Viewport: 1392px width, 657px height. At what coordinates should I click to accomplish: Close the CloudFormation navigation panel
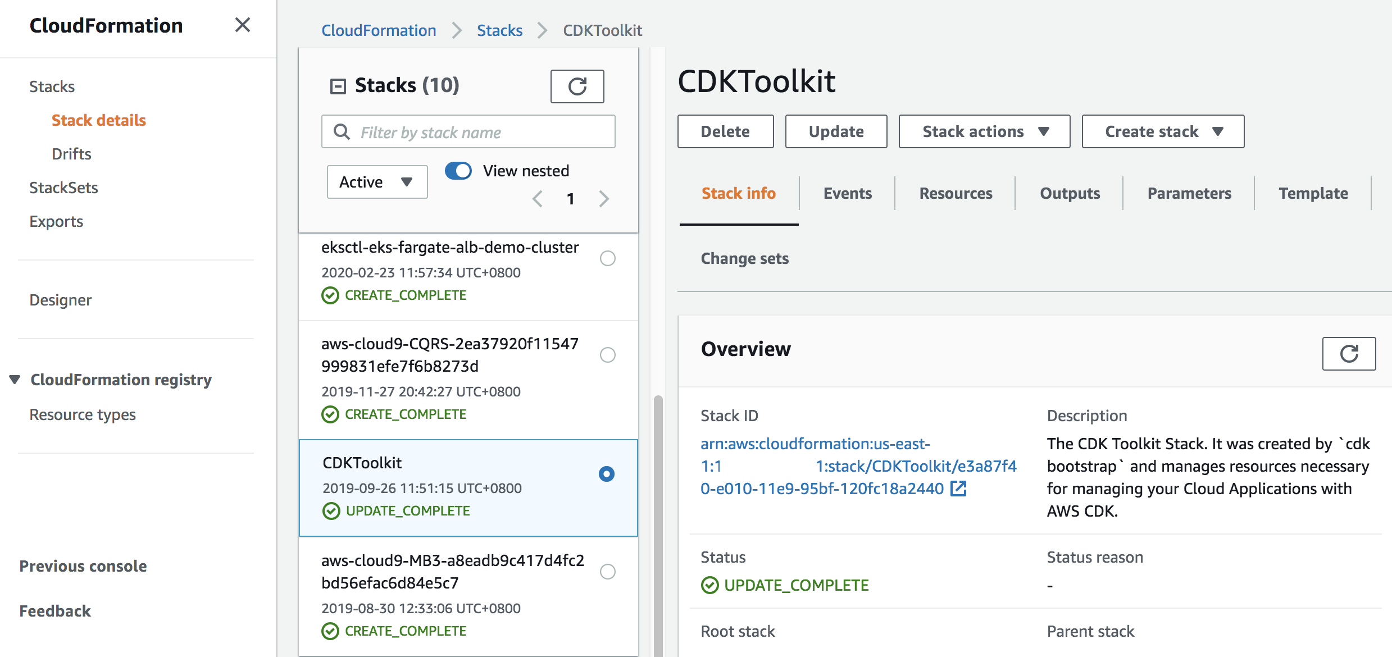coord(242,25)
